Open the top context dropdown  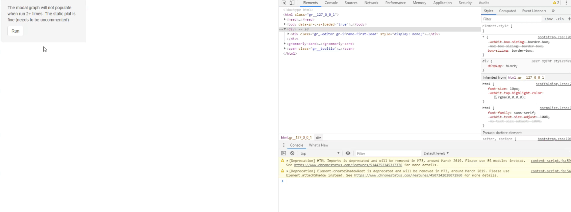[320, 153]
